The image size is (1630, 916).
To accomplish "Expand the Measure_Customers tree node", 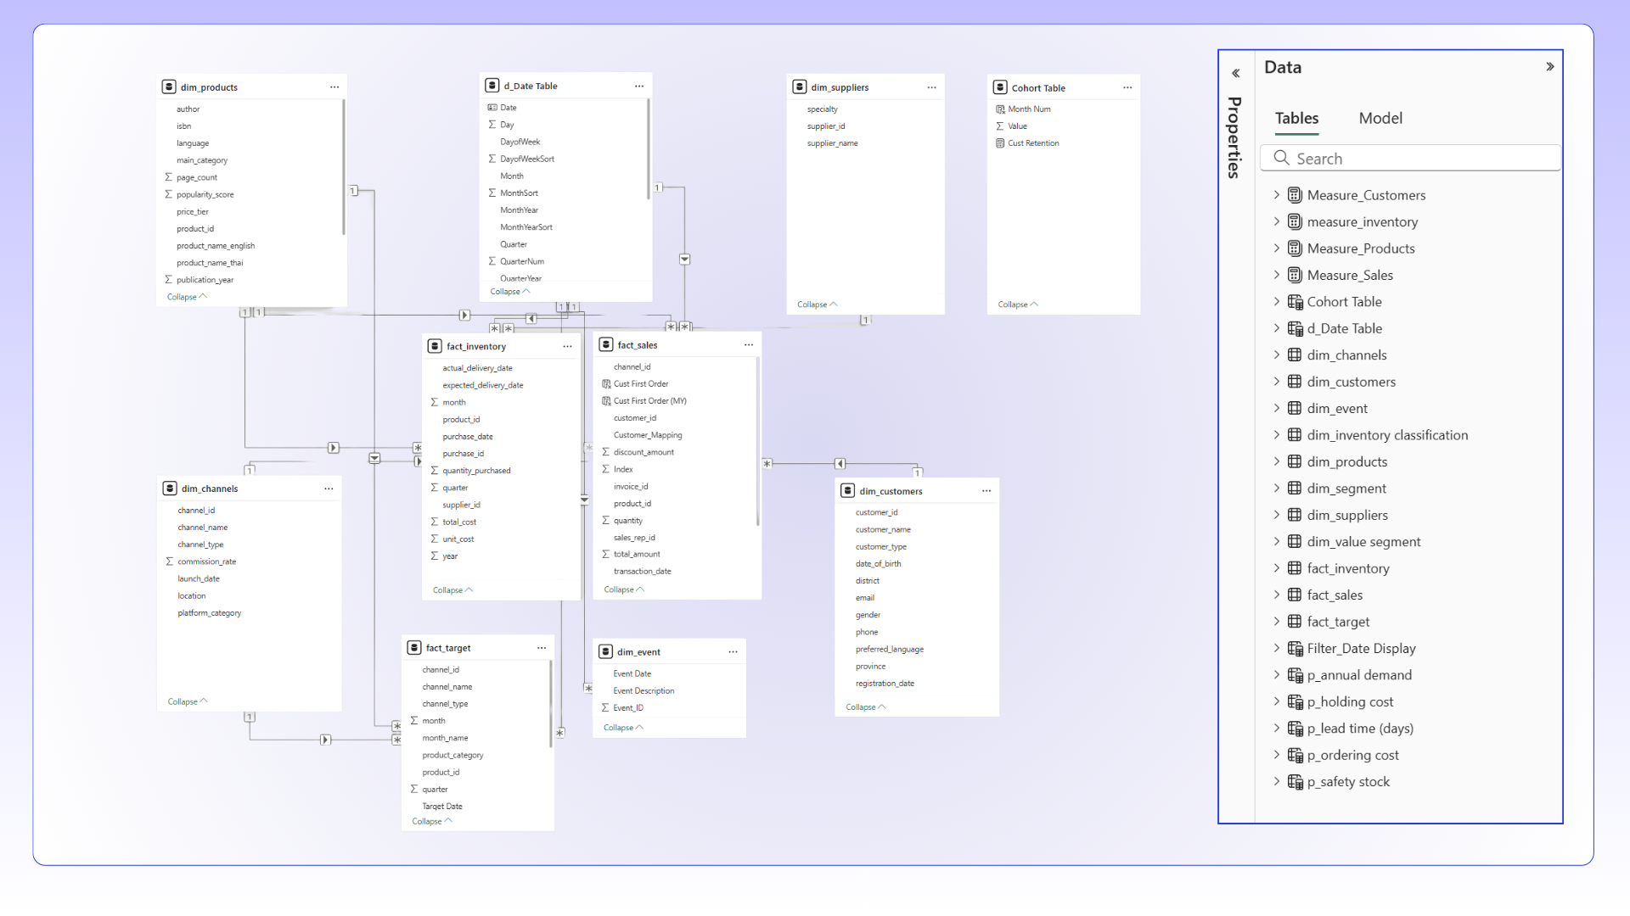I will tap(1276, 195).
